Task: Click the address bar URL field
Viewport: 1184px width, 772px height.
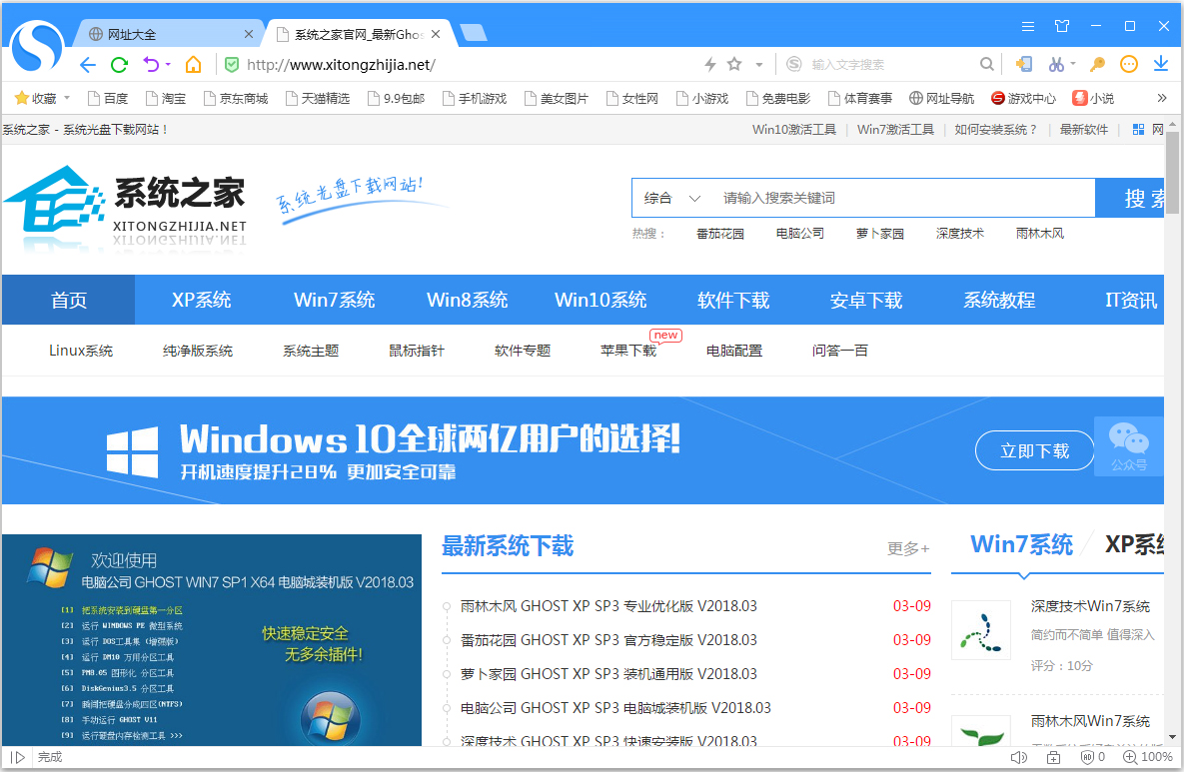Action: point(469,65)
